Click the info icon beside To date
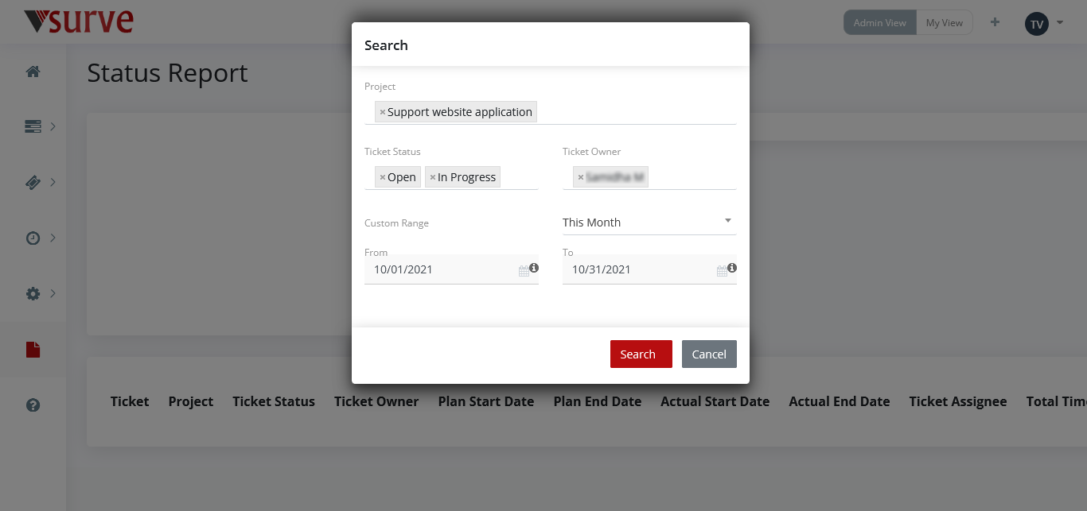 tap(732, 268)
